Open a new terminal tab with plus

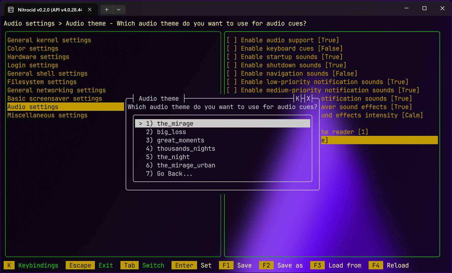click(107, 10)
